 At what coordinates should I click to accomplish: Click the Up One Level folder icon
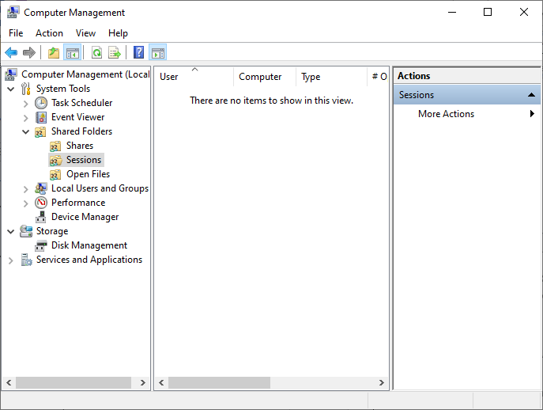tap(53, 53)
